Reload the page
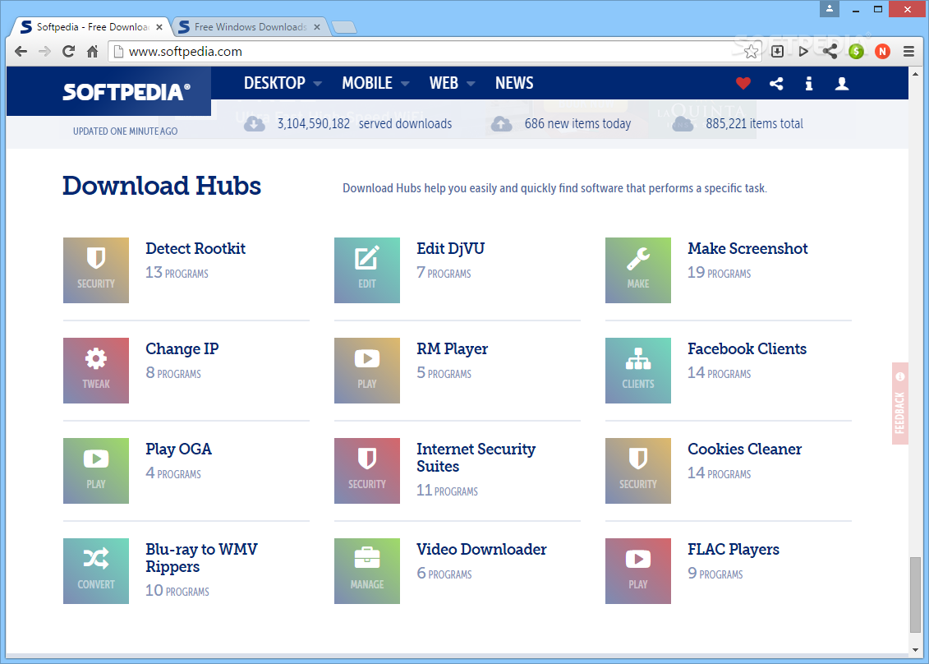 [69, 52]
